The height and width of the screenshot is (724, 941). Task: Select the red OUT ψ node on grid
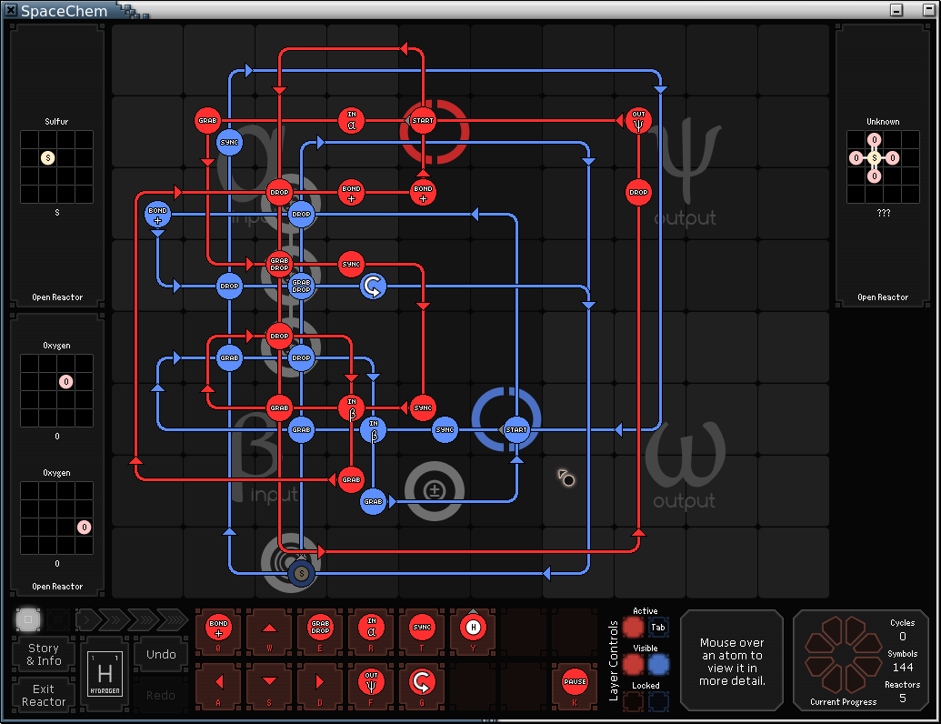(x=638, y=121)
